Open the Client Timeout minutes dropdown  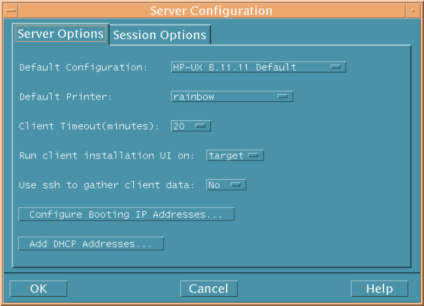pos(191,126)
